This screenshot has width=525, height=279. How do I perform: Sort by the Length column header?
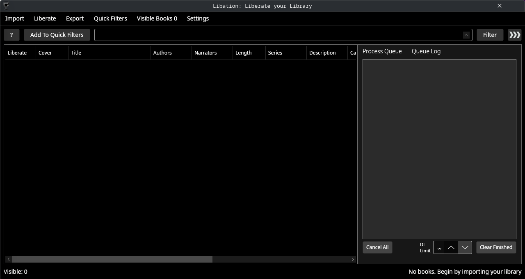click(249, 53)
